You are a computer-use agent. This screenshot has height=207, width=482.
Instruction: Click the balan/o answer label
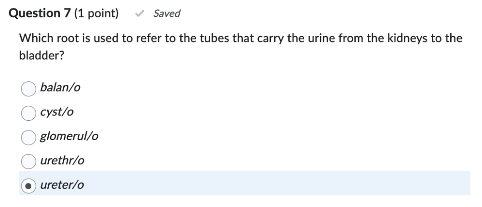(x=60, y=88)
